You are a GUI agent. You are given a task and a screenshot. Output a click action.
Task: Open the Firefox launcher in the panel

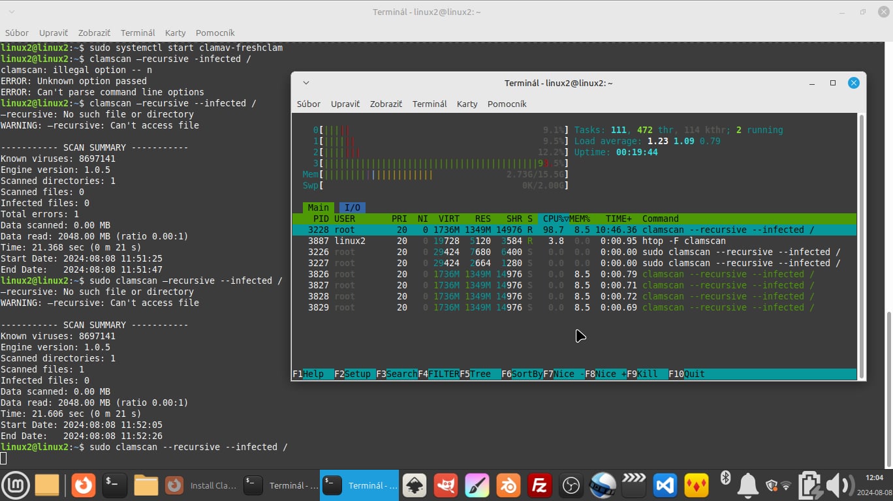tap(83, 485)
